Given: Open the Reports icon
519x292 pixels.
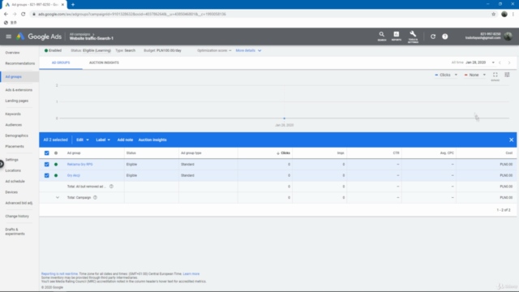Looking at the screenshot, I should click(397, 36).
